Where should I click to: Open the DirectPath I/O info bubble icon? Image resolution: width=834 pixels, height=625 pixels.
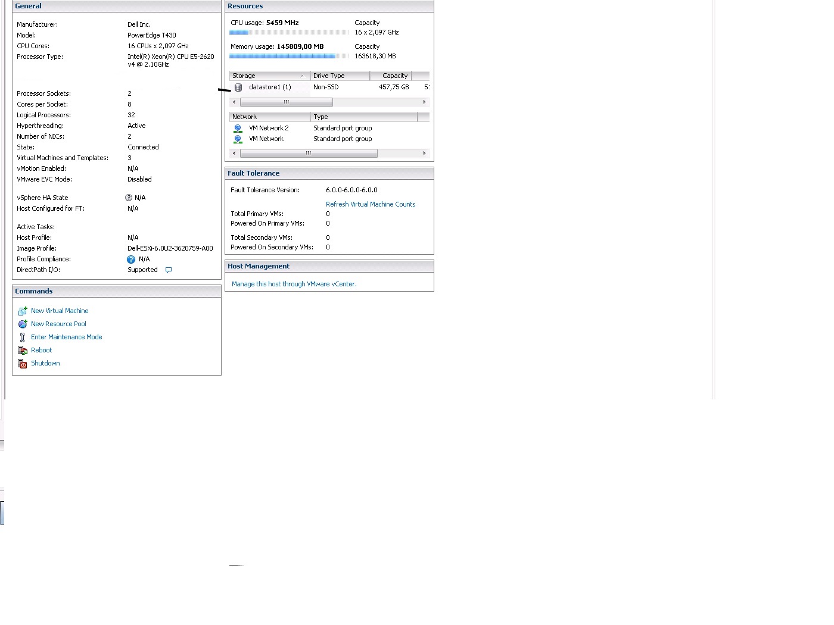pos(169,270)
